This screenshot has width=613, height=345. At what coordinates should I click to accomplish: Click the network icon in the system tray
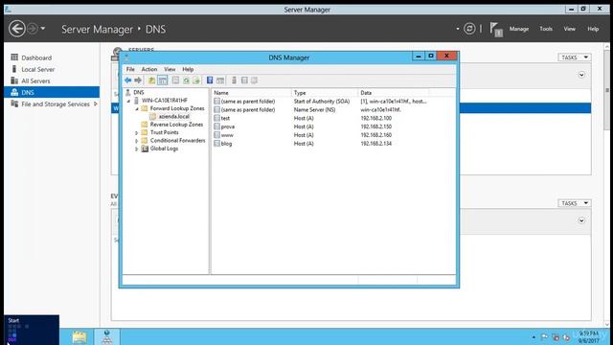click(556, 336)
